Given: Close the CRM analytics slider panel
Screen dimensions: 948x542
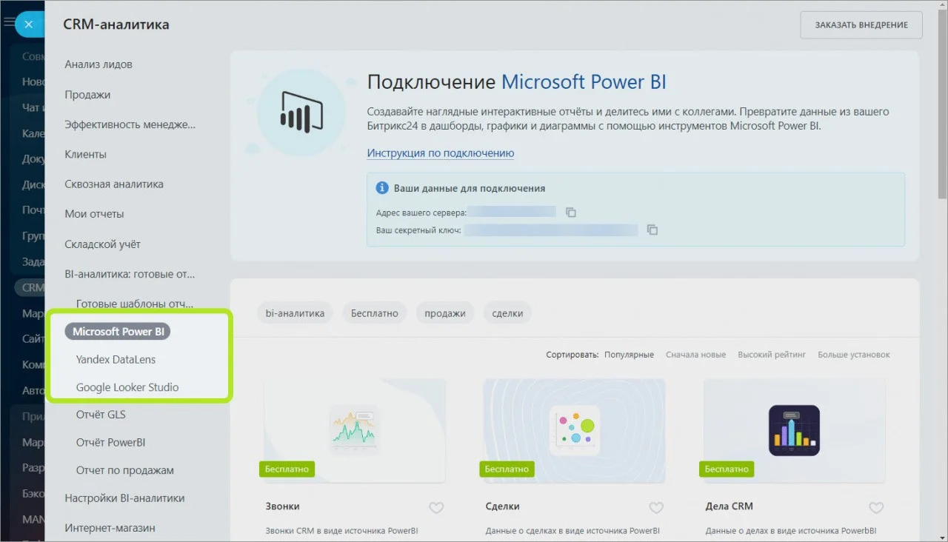Looking at the screenshot, I should [28, 24].
